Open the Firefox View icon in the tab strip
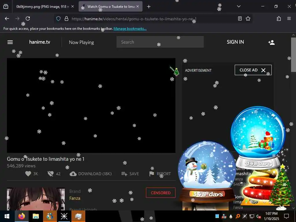 pos(6,7)
